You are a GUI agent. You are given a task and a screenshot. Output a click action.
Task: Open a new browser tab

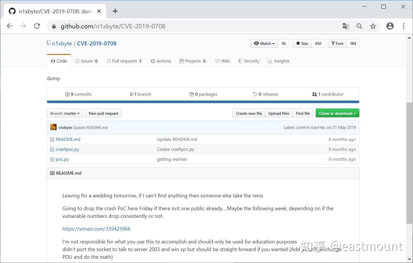coord(115,11)
